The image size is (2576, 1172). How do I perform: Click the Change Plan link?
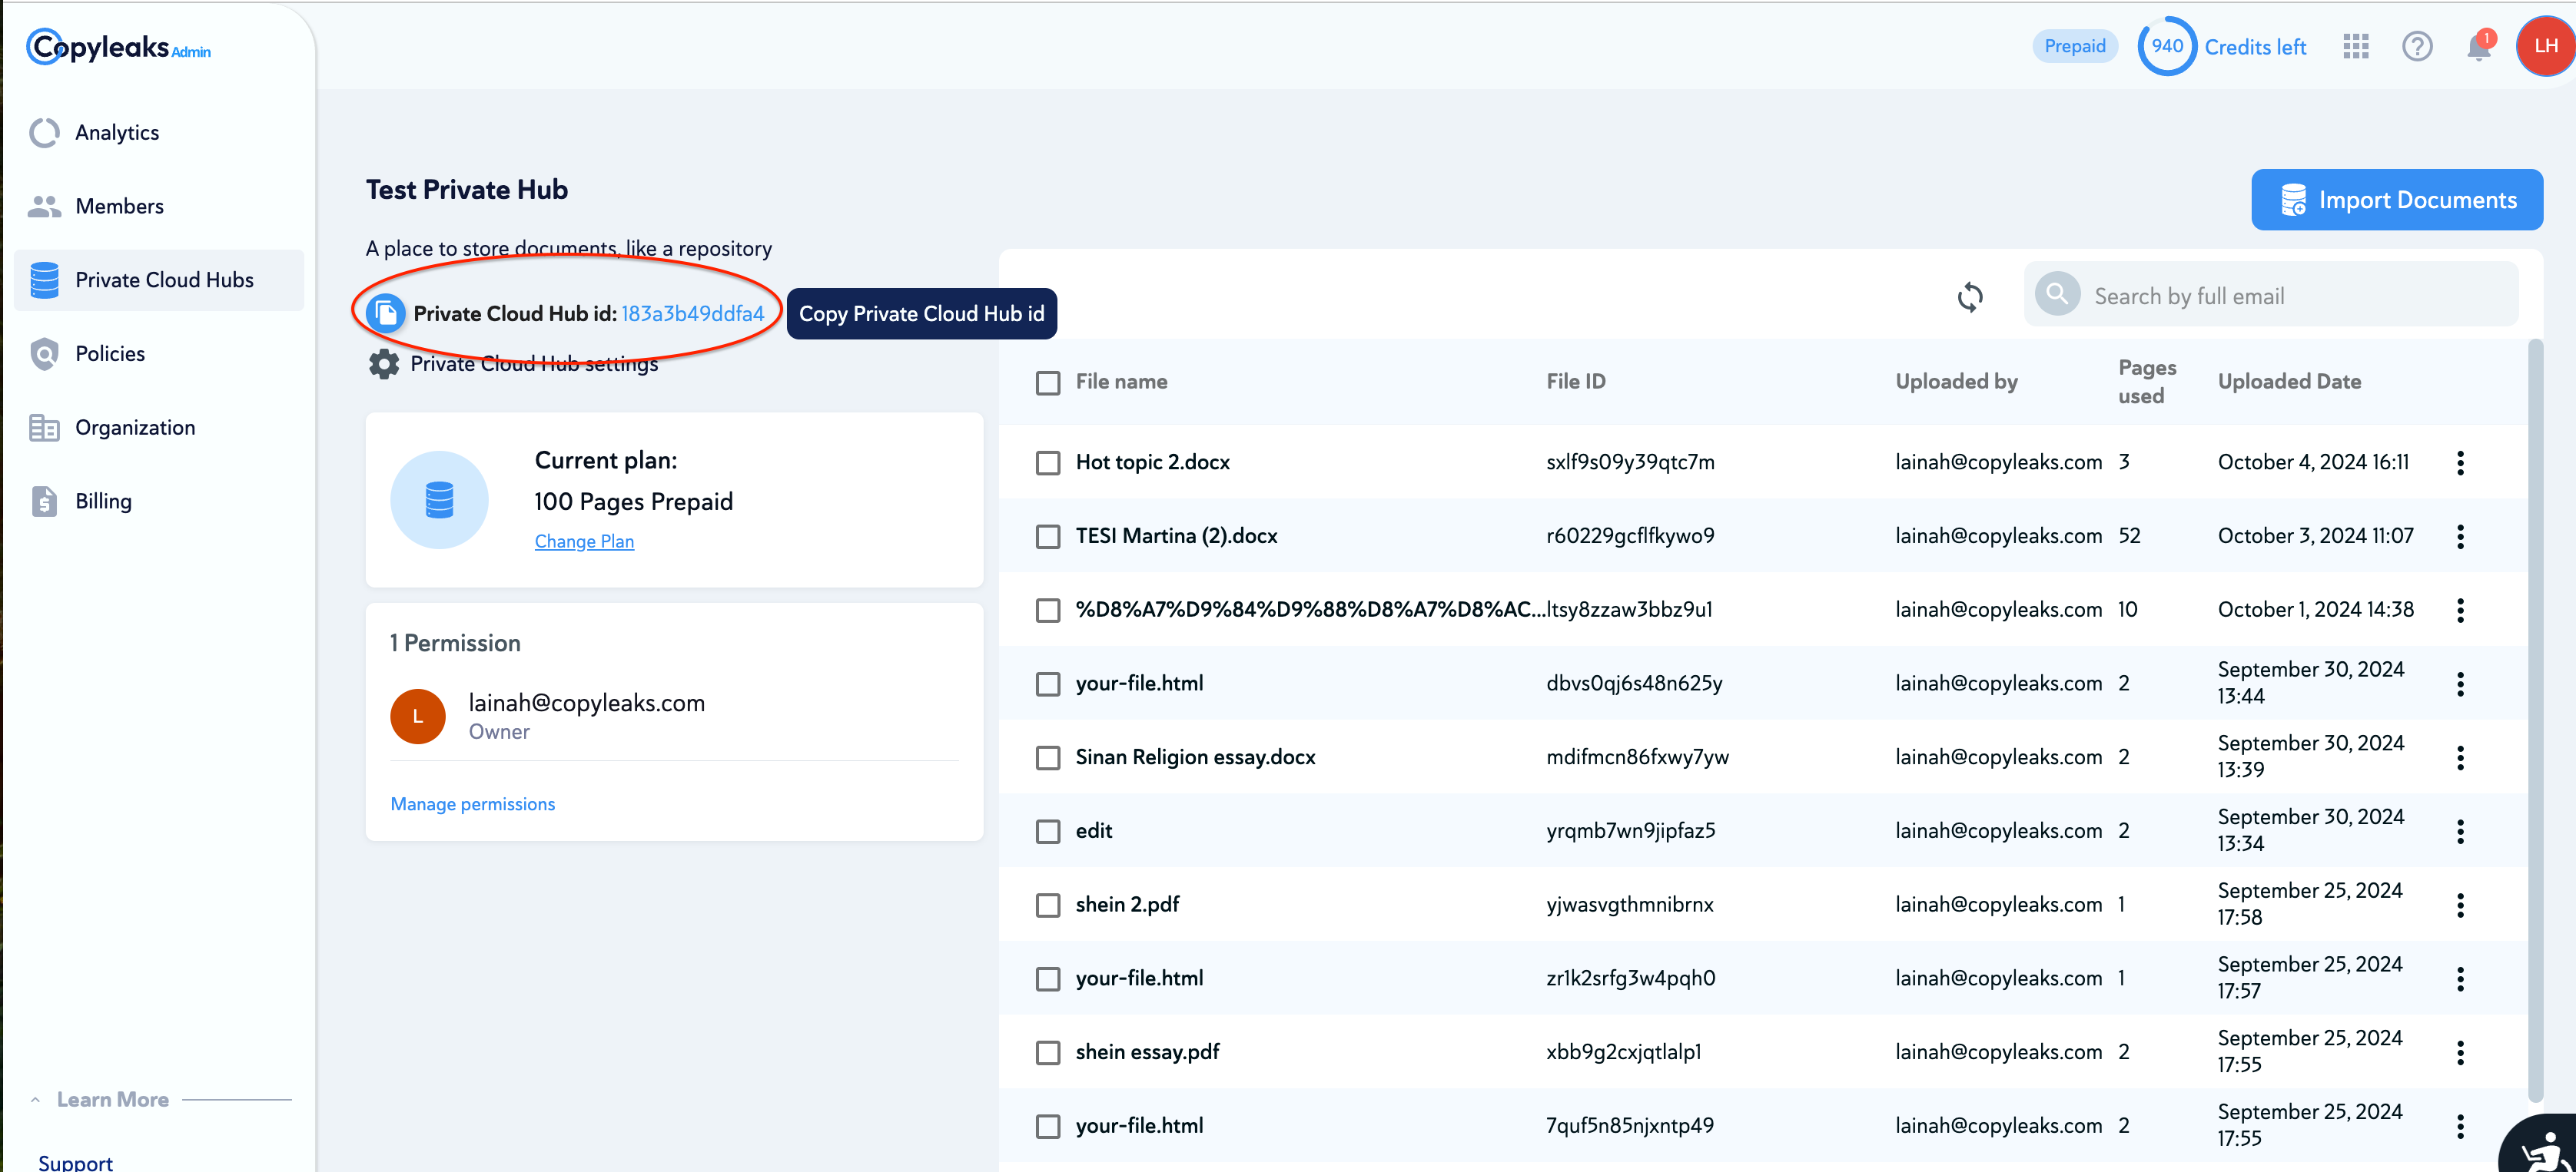click(584, 541)
